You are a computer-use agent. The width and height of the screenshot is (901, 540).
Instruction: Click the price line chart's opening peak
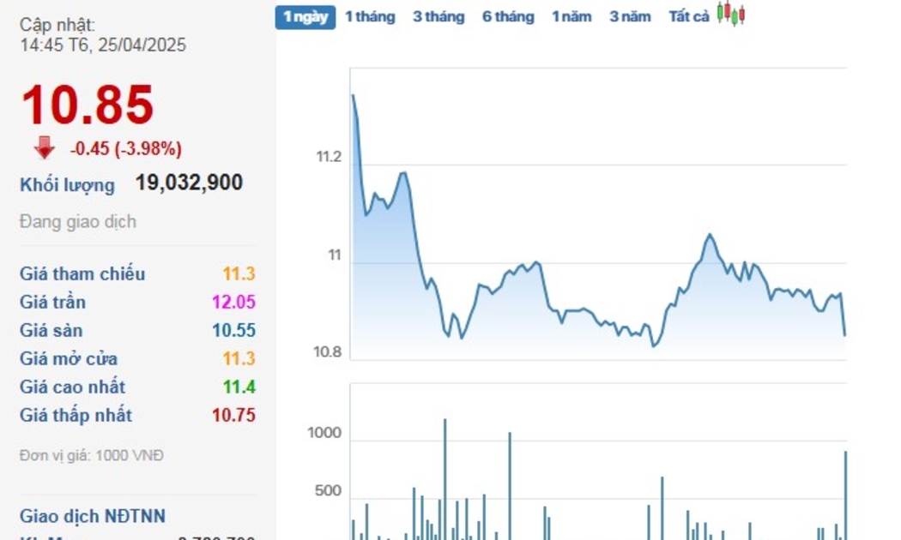coord(352,95)
